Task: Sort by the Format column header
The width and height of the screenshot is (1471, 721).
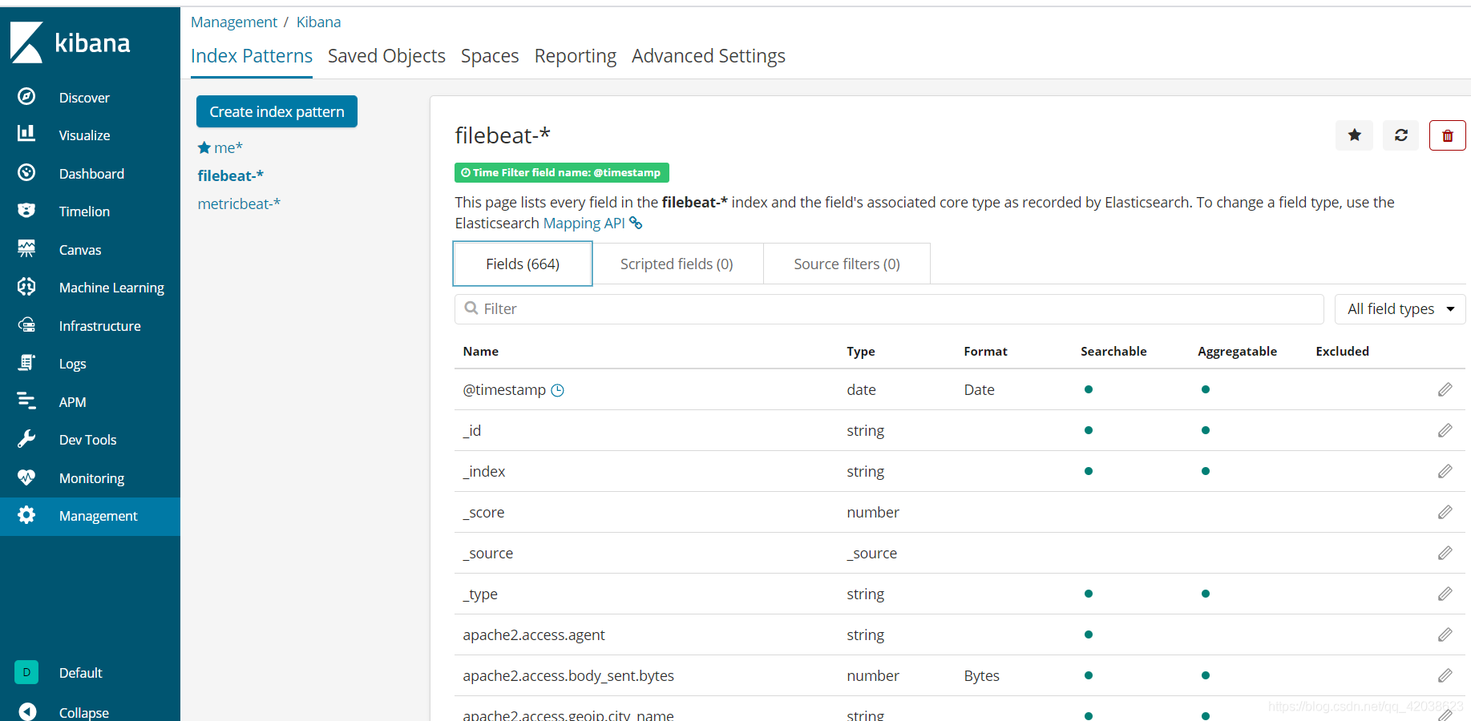Action: coord(985,351)
